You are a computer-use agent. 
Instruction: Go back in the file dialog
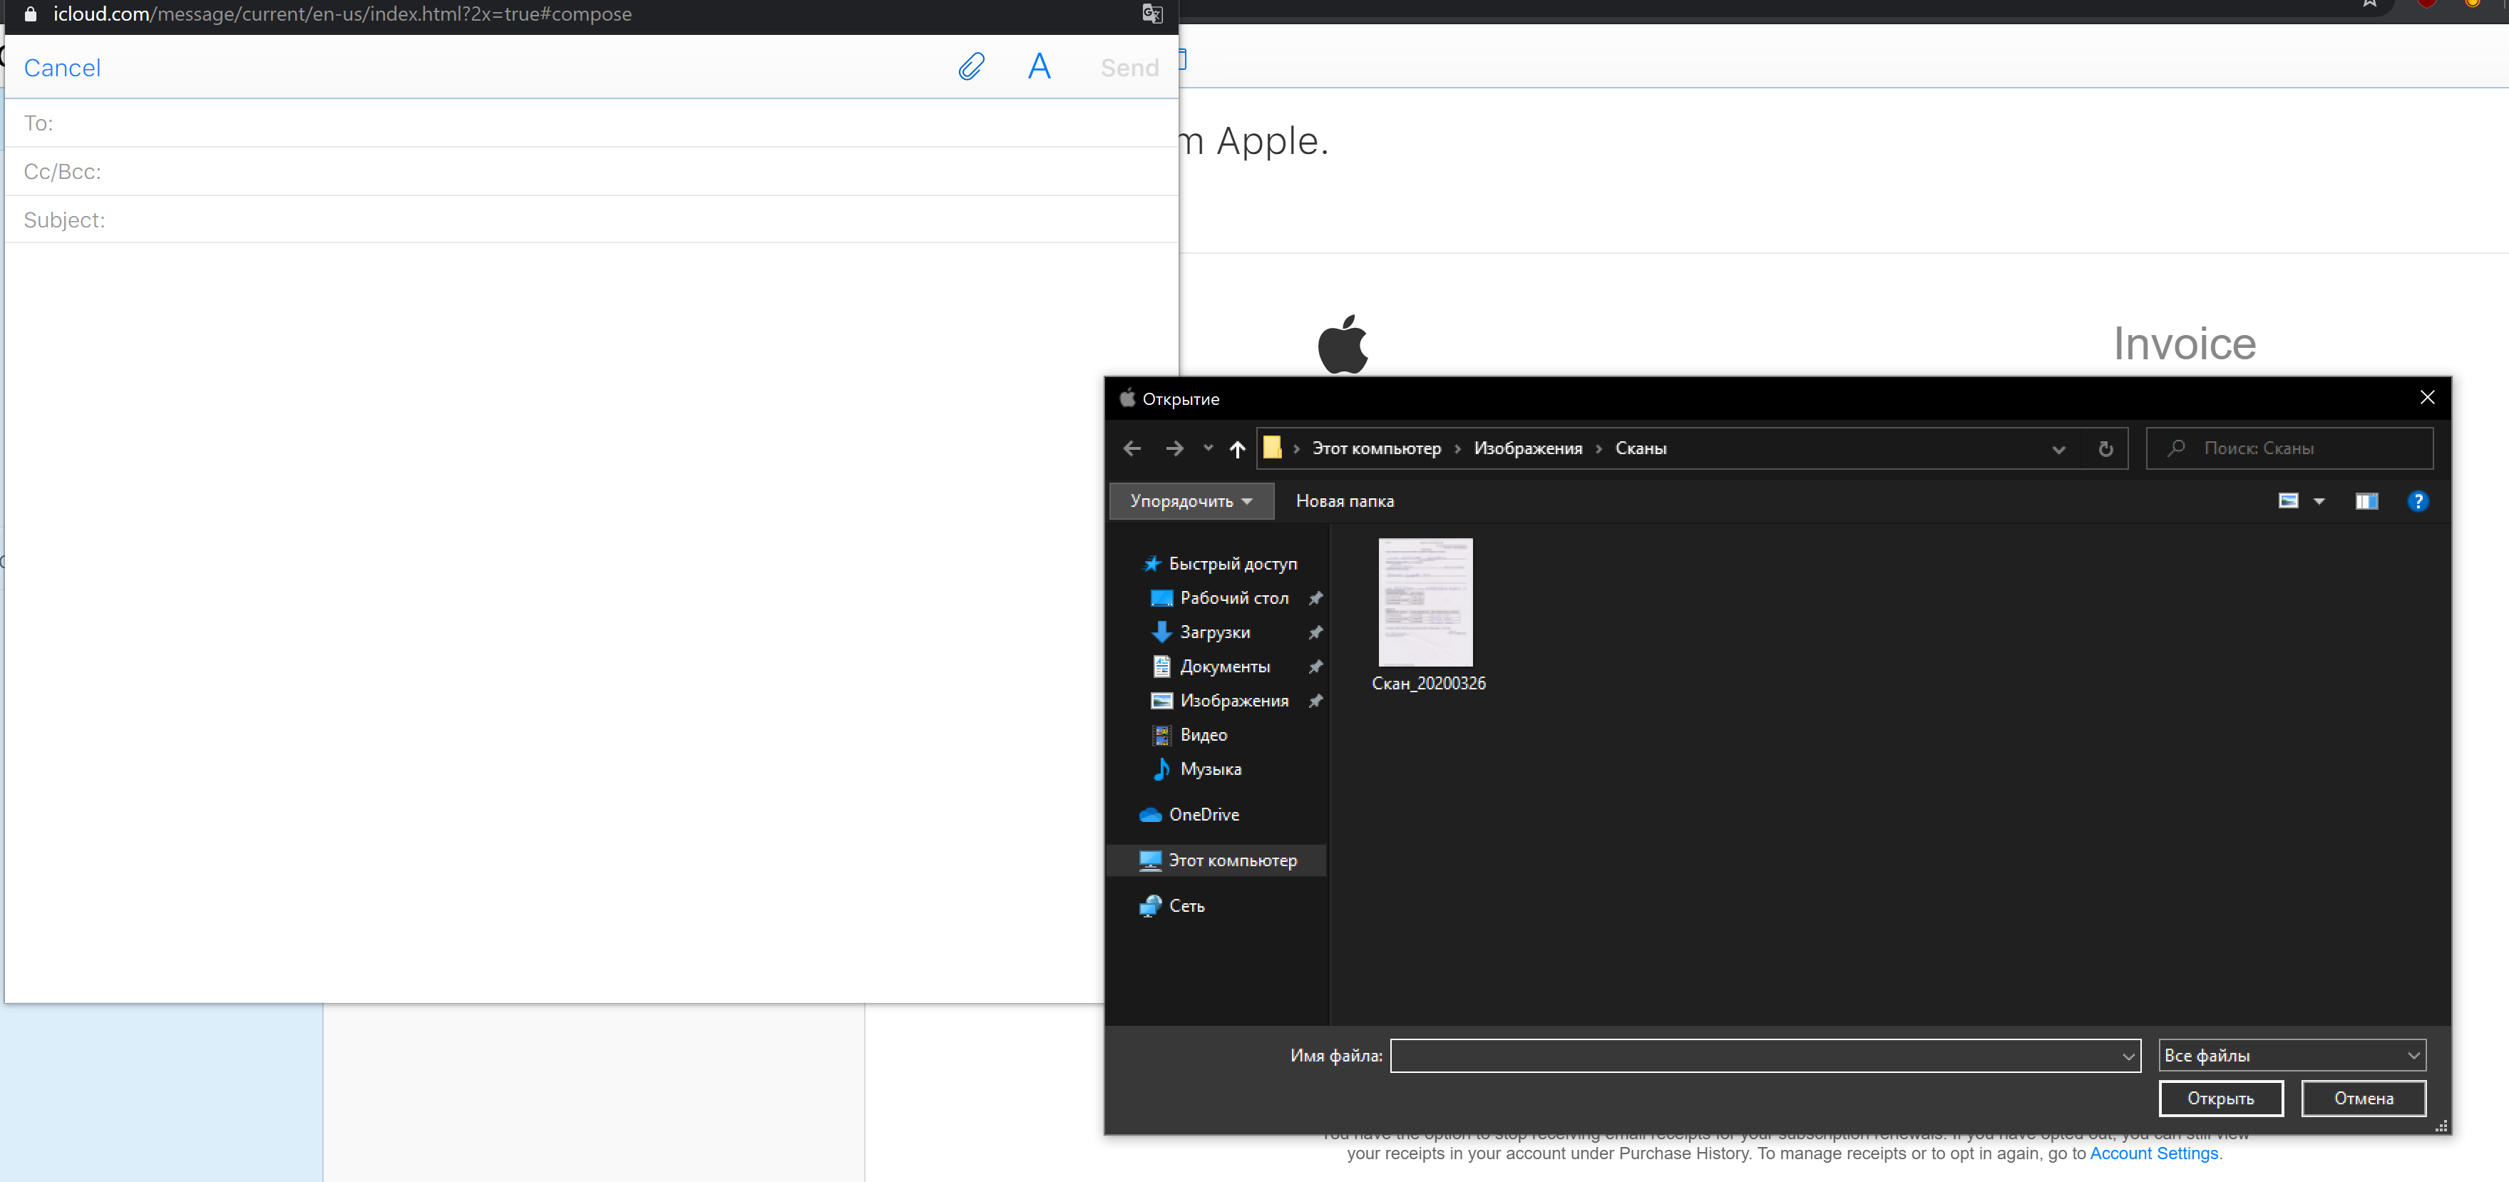(x=1132, y=449)
